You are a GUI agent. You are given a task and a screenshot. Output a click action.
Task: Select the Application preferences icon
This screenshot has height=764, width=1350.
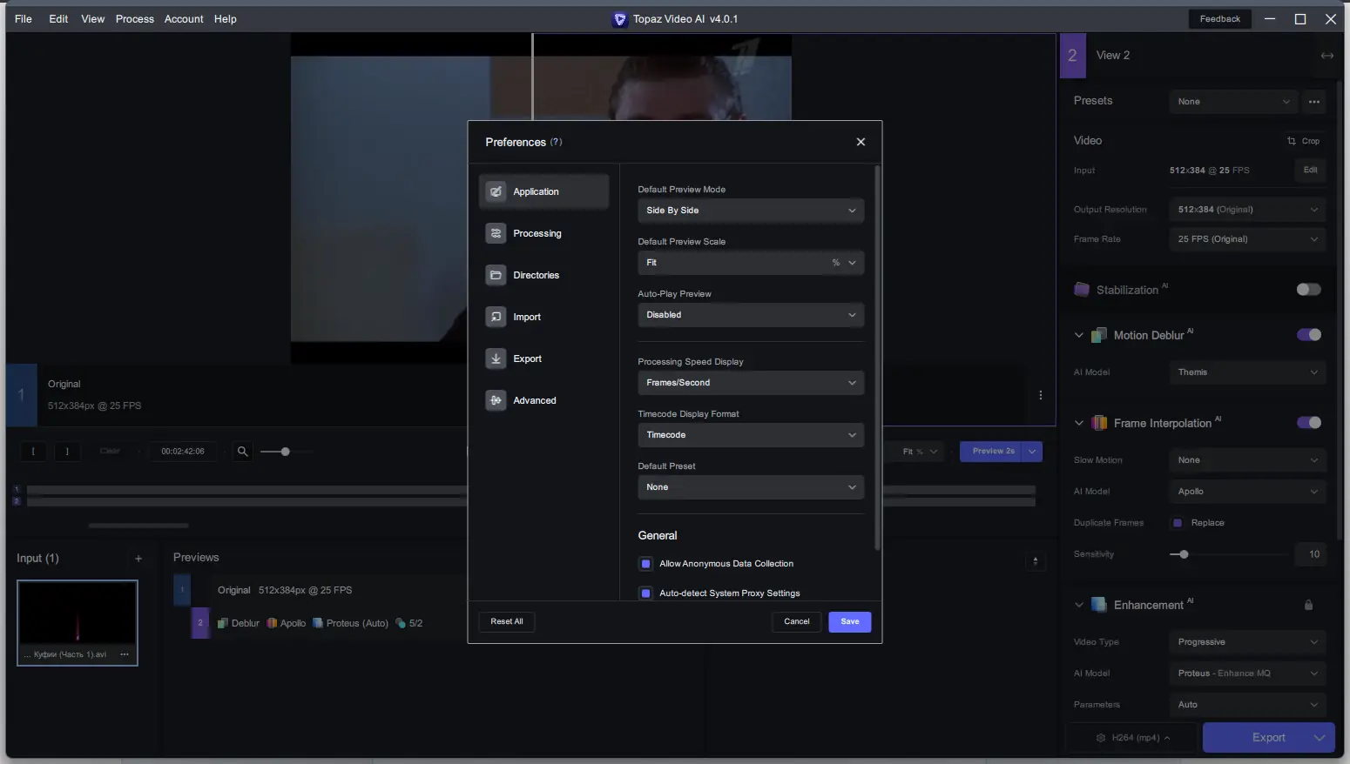[496, 191]
